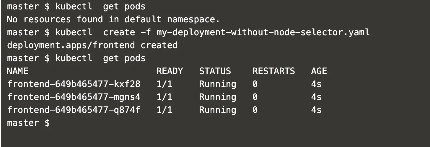Screen dimensions: 430x147
Task: Click the empty master $ prompt line
Action: coord(28,123)
